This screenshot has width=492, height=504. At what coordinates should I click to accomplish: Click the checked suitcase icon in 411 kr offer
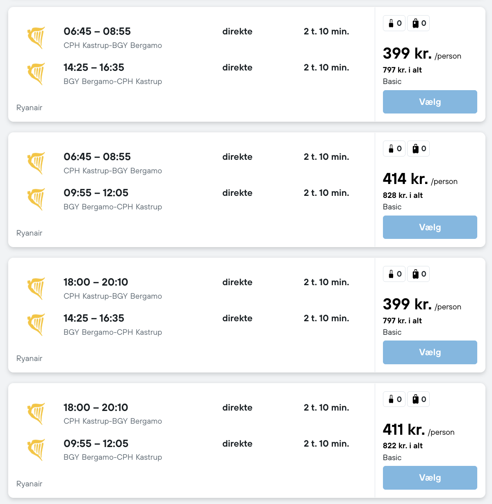click(x=415, y=400)
